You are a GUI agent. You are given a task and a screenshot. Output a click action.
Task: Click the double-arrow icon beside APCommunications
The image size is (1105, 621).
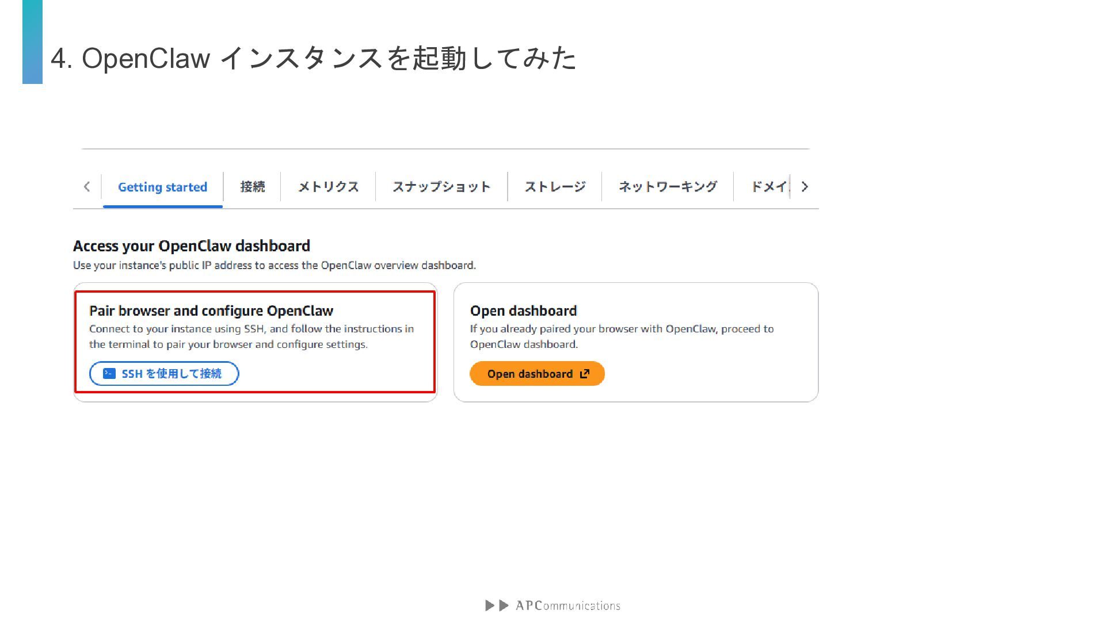click(497, 605)
